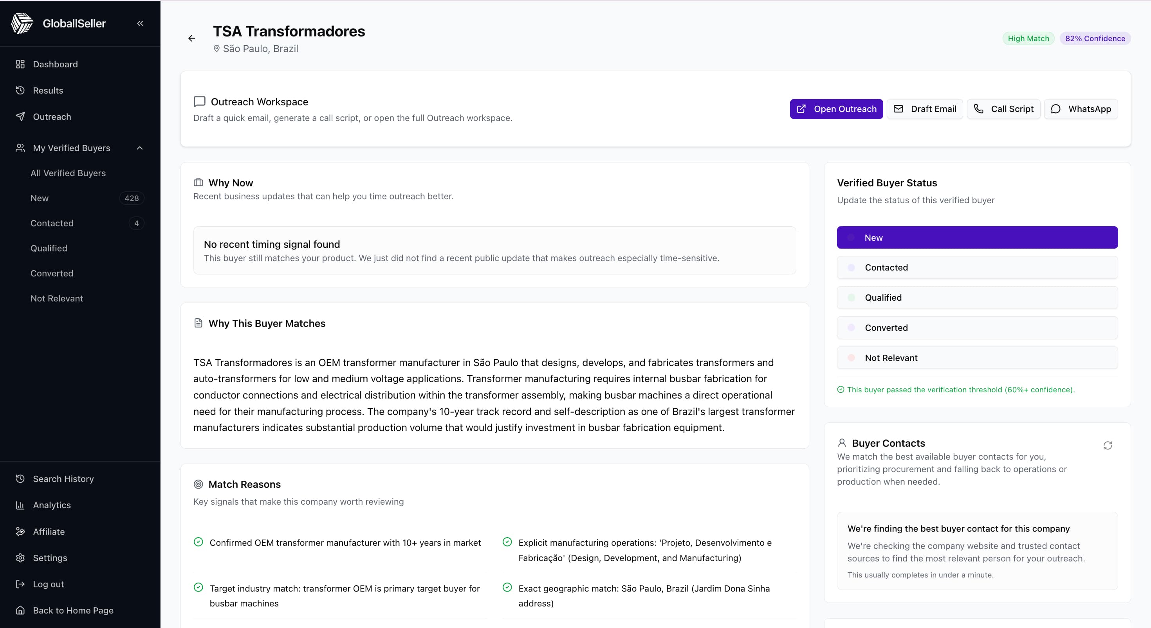Click the WhatsApp button
Screen dimensions: 1151x628
tap(1081, 109)
